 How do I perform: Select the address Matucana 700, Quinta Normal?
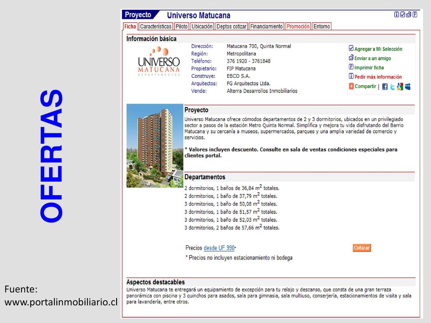tap(259, 46)
